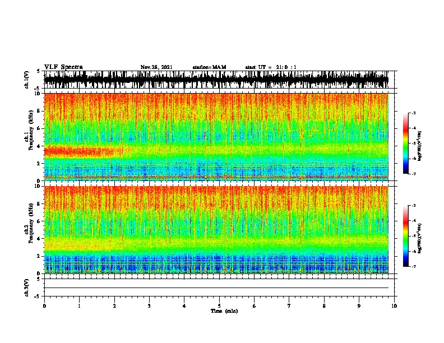Select the 'start UT = 21:0 :1' label
Image resolution: width=444 pixels, height=343 pixels.
tap(271, 67)
